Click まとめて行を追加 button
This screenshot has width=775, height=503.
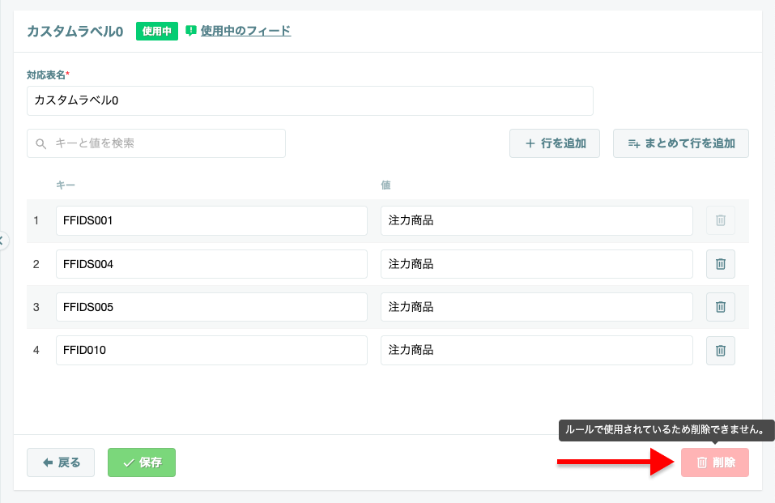[x=680, y=143]
